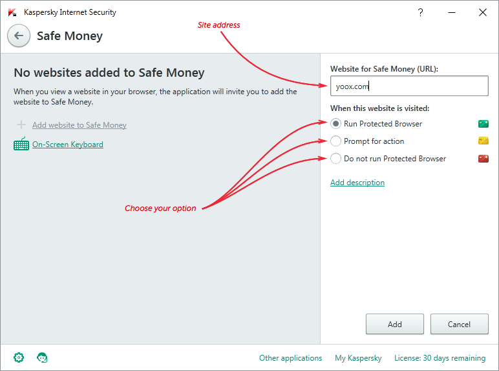Click the Kaspersky logo in title bar
This screenshot has height=371, width=499.
pos(12,12)
